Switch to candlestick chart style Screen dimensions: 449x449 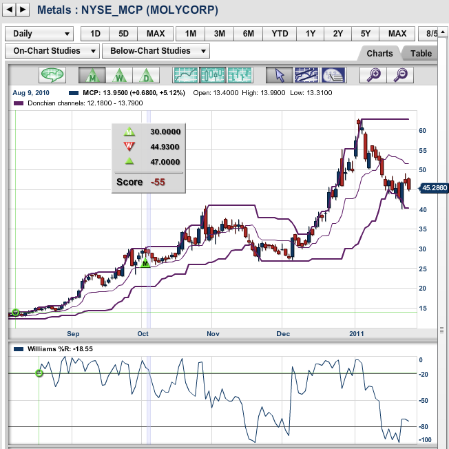(x=213, y=75)
